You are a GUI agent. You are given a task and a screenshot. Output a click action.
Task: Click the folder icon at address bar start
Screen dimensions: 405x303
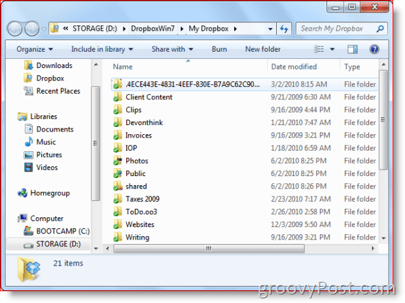[54, 28]
